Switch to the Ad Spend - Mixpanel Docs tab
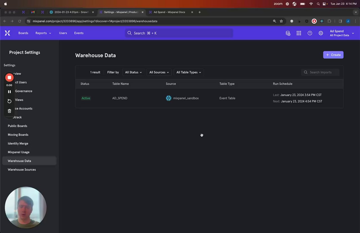 pos(169,12)
